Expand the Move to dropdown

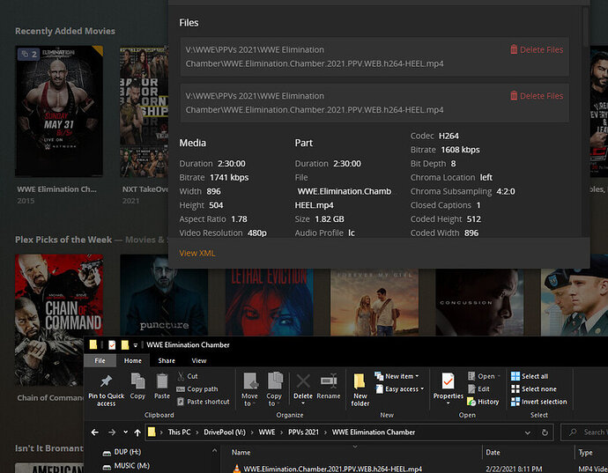pos(249,401)
